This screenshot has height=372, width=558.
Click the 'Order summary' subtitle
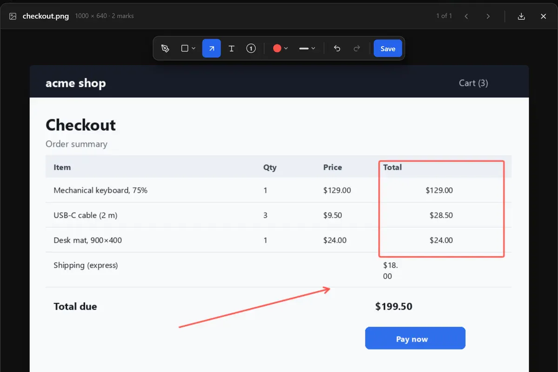[76, 144]
